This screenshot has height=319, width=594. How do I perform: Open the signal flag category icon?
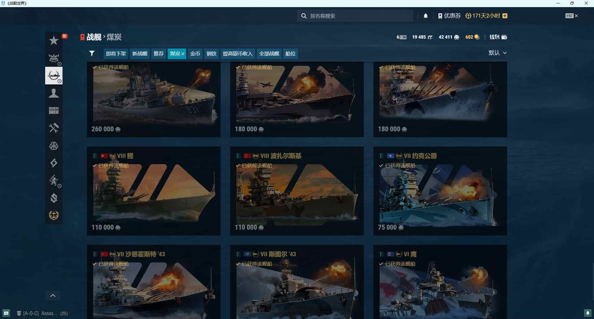click(x=54, y=163)
